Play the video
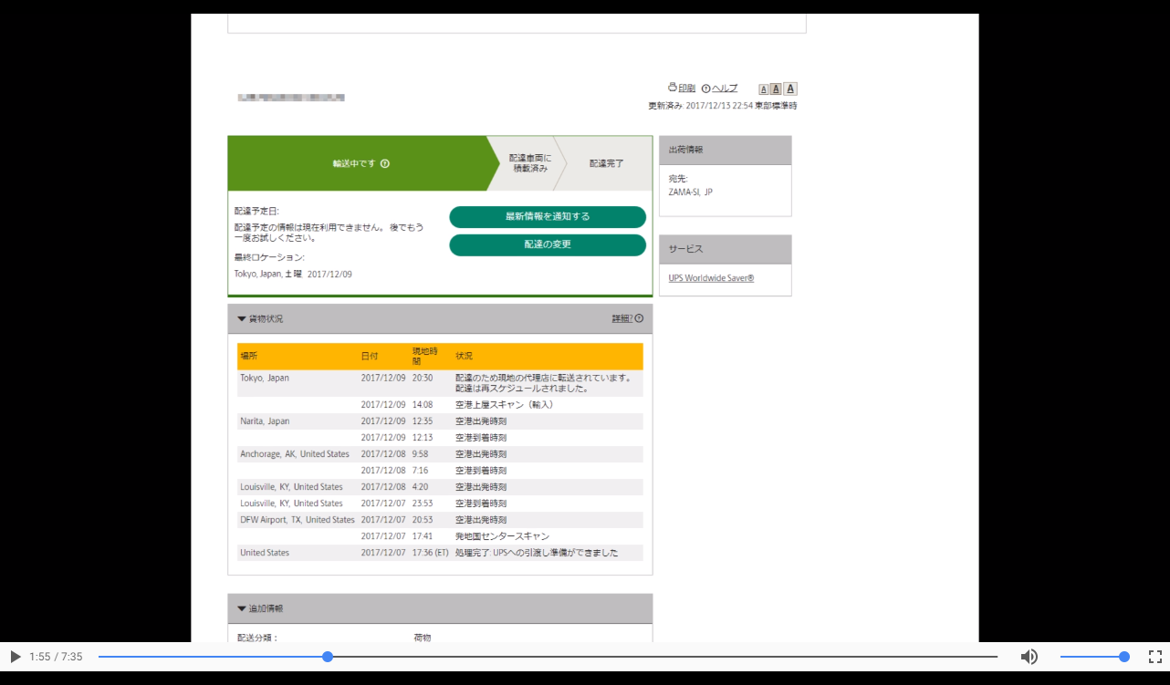1170x685 pixels. (x=15, y=657)
